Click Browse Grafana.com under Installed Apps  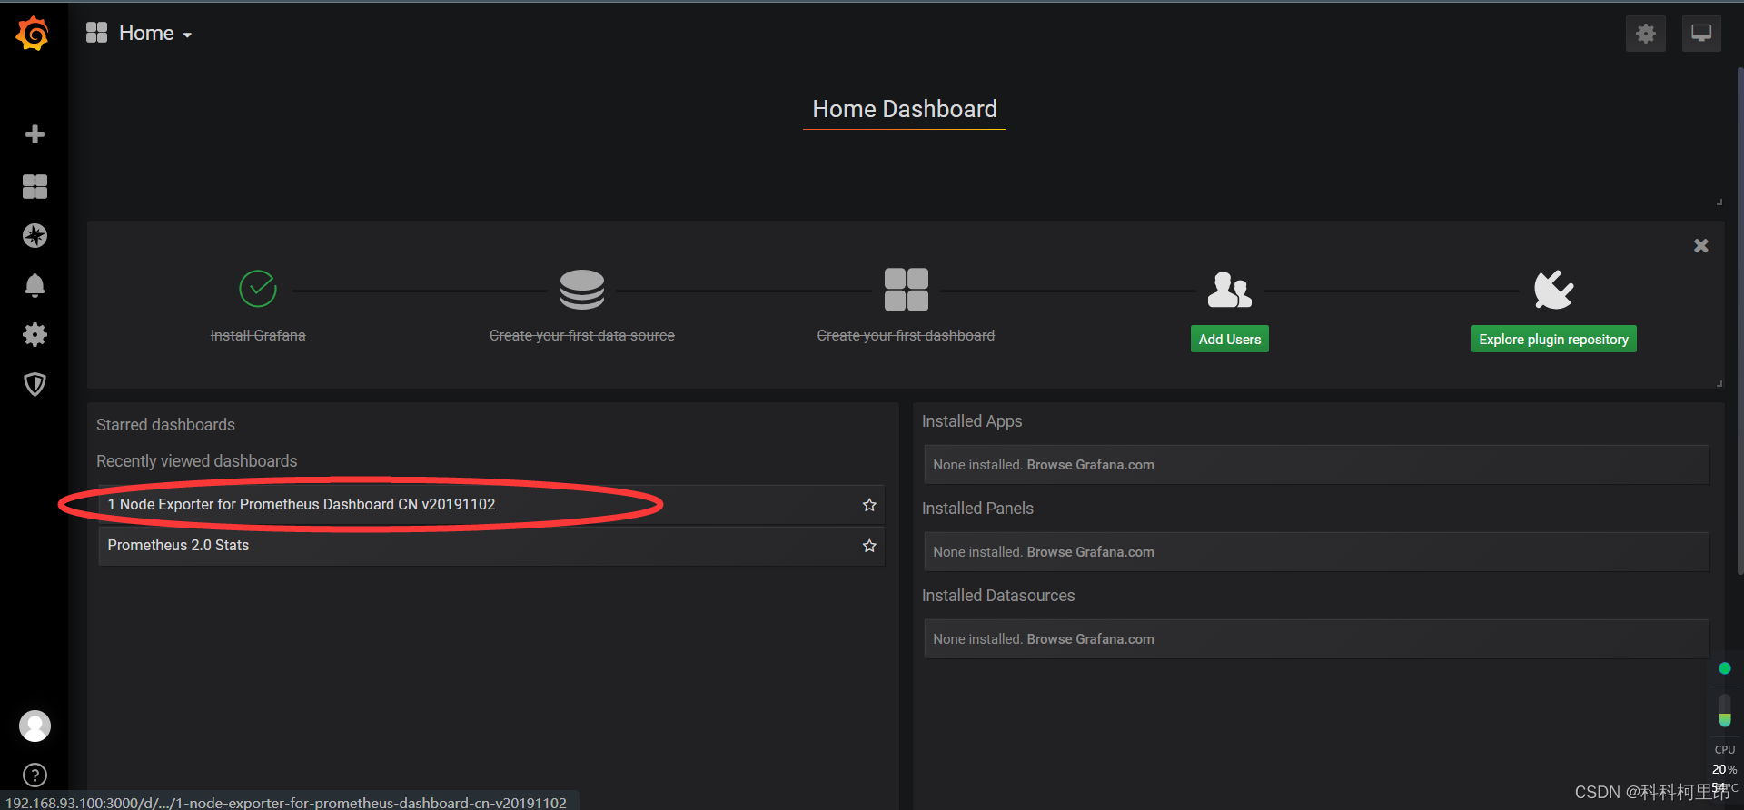coord(1090,465)
